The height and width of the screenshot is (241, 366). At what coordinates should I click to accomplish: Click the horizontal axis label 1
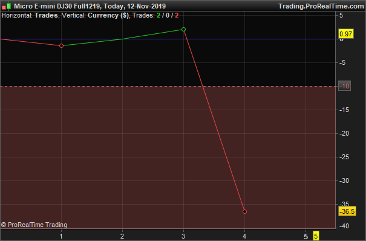click(61, 236)
